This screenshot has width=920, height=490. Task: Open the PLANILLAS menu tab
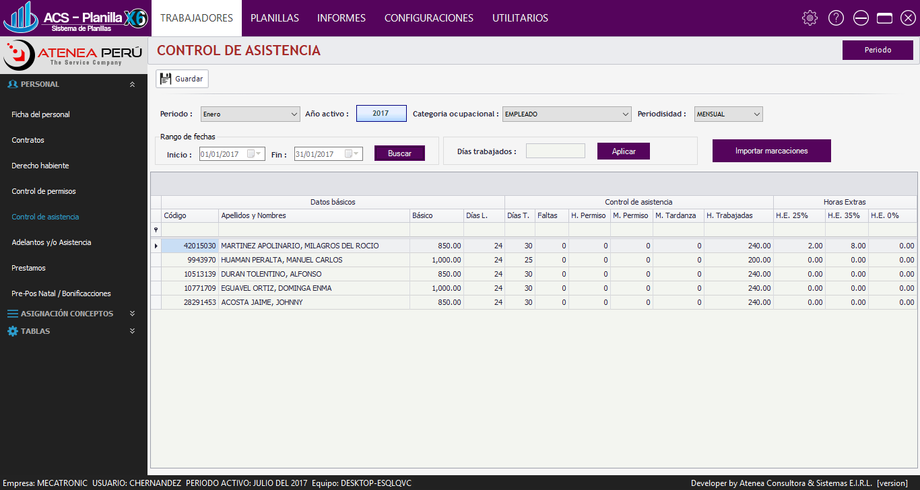pos(274,18)
